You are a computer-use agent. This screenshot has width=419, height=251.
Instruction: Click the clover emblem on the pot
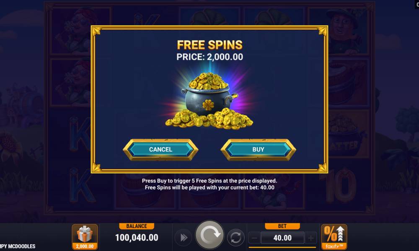click(208, 105)
